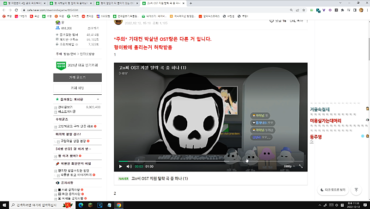The image size is (370, 209).
Task: Click chat user 미용실가는대머리
Action: (x=326, y=121)
